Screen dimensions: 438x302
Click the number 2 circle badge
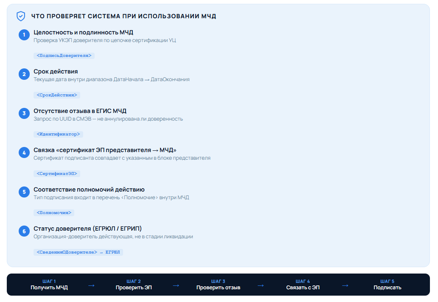click(24, 74)
